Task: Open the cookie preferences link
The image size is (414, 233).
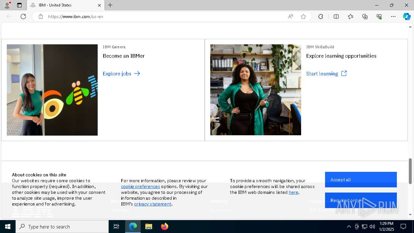Action: (x=140, y=186)
